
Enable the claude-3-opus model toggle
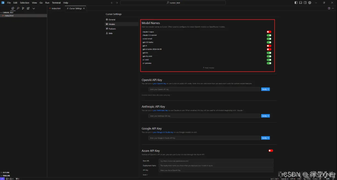coord(269,32)
